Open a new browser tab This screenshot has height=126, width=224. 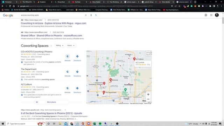coord(195,2)
